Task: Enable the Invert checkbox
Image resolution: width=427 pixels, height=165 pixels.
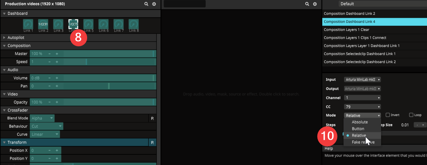Action: coord(388,115)
